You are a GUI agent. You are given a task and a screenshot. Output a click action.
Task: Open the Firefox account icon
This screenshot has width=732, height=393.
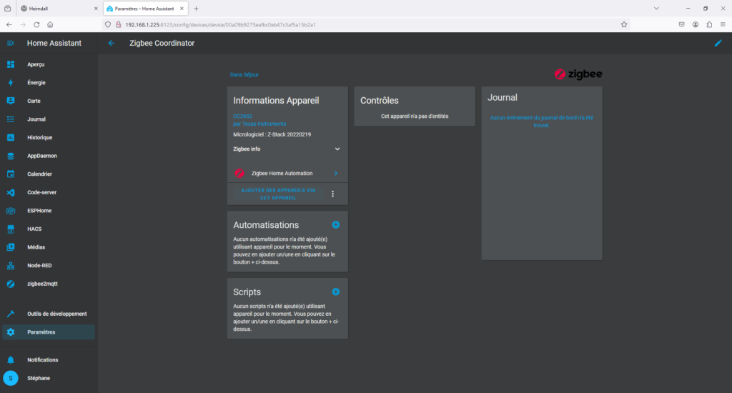(696, 25)
